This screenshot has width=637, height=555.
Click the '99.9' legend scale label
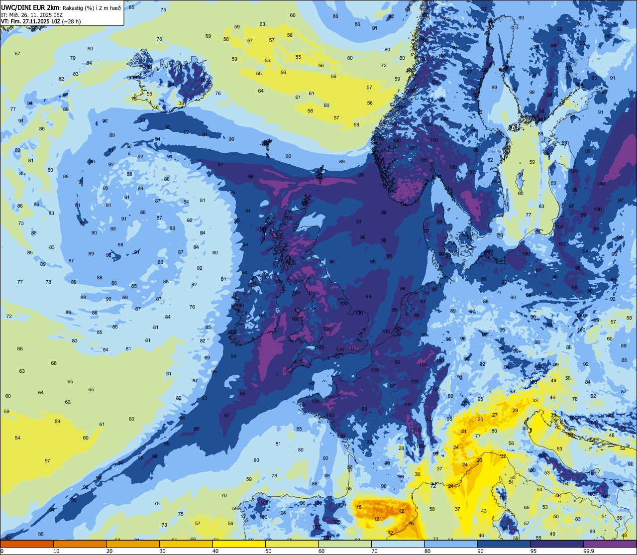pyautogui.click(x=589, y=551)
